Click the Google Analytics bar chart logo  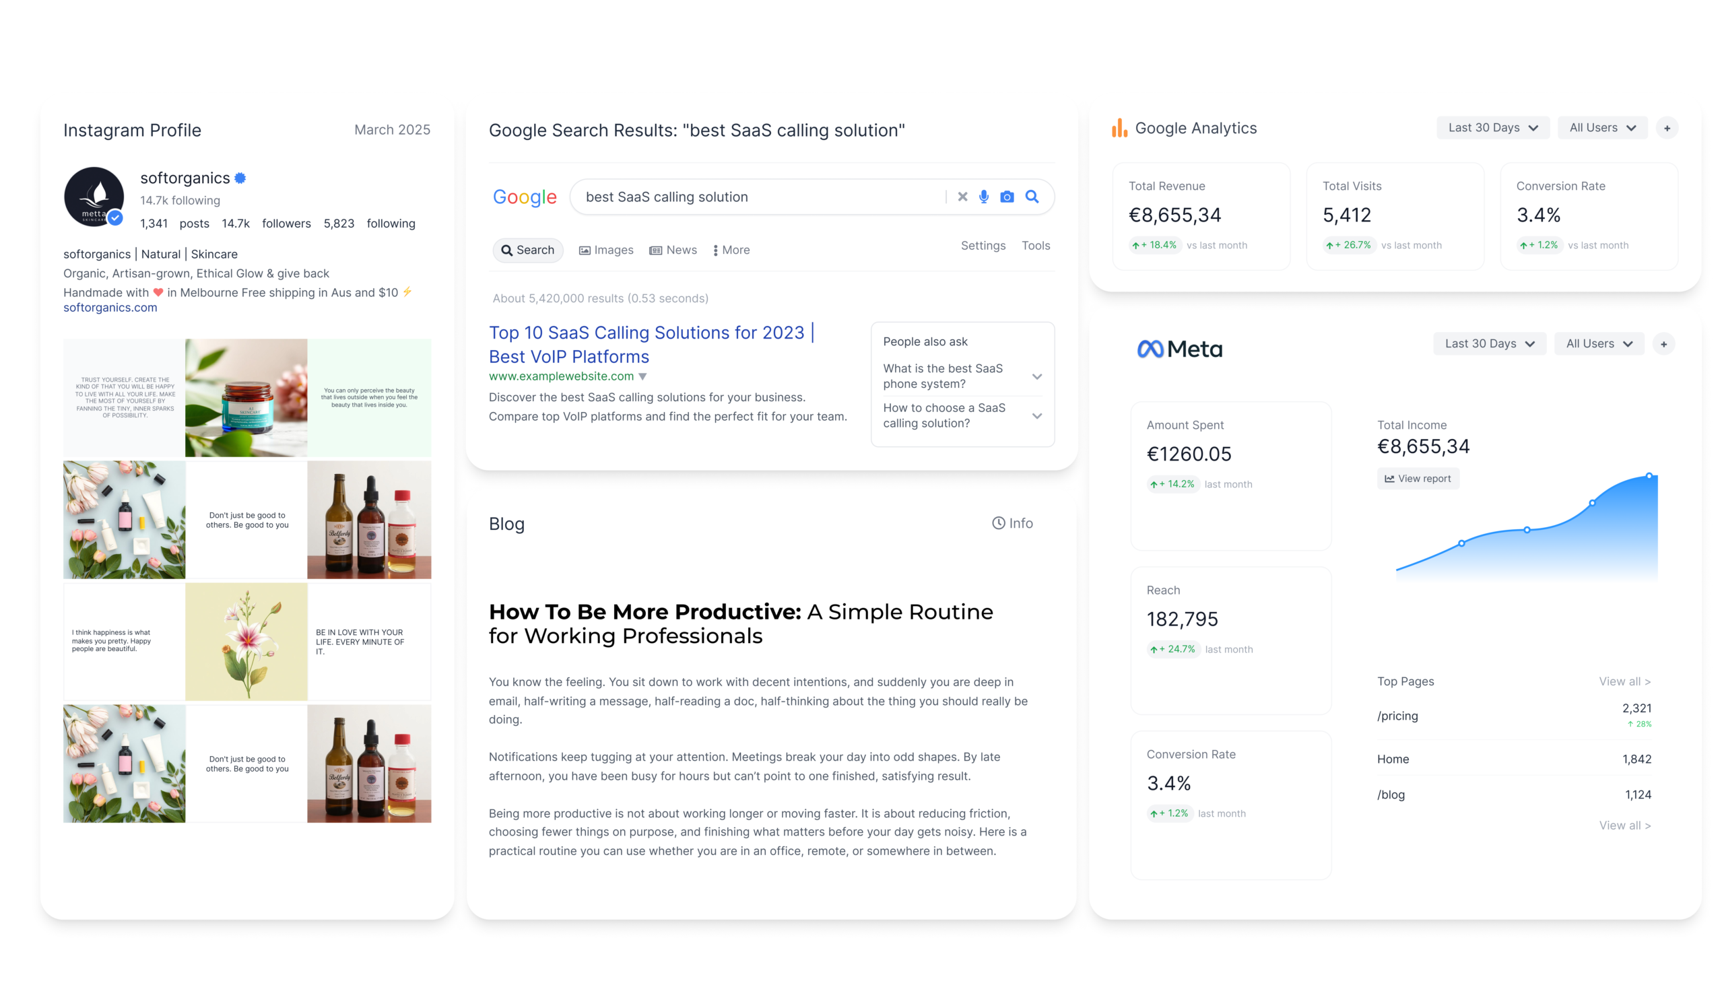(x=1119, y=128)
